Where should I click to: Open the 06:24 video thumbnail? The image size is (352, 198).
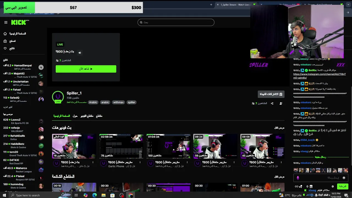pos(215,146)
